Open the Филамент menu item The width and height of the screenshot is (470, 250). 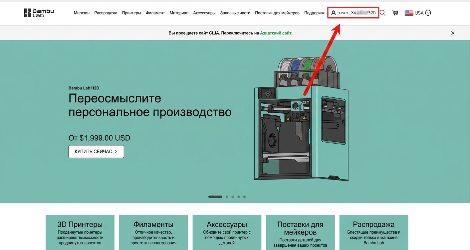[155, 13]
